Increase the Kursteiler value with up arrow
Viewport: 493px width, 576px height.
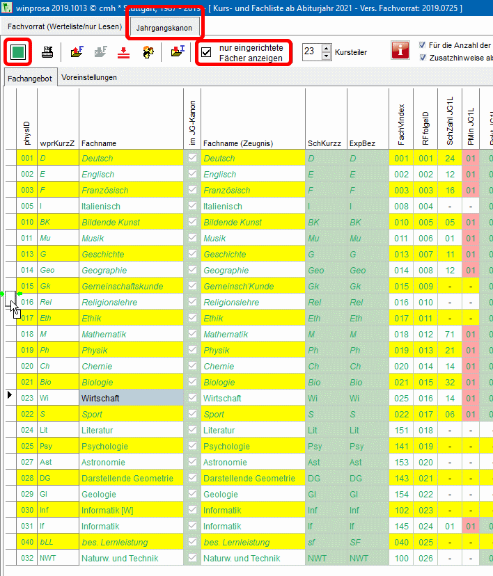(326, 48)
